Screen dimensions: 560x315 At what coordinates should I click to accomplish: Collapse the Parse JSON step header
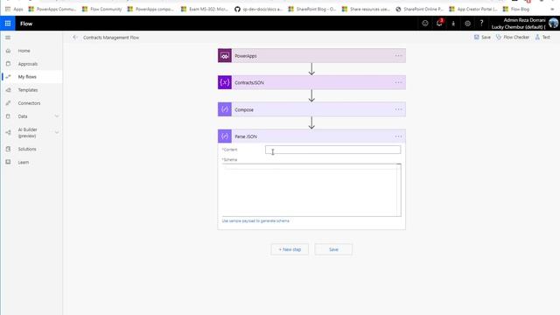(x=311, y=136)
